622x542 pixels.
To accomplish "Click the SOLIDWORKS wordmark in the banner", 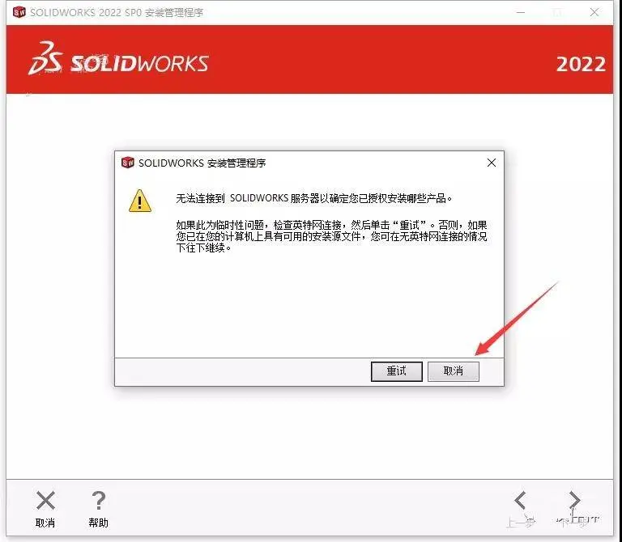I will [x=139, y=63].
